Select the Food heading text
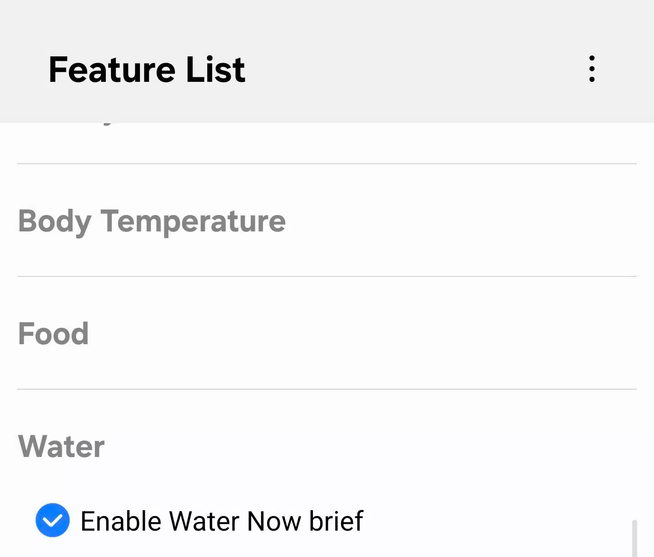 pyautogui.click(x=53, y=333)
